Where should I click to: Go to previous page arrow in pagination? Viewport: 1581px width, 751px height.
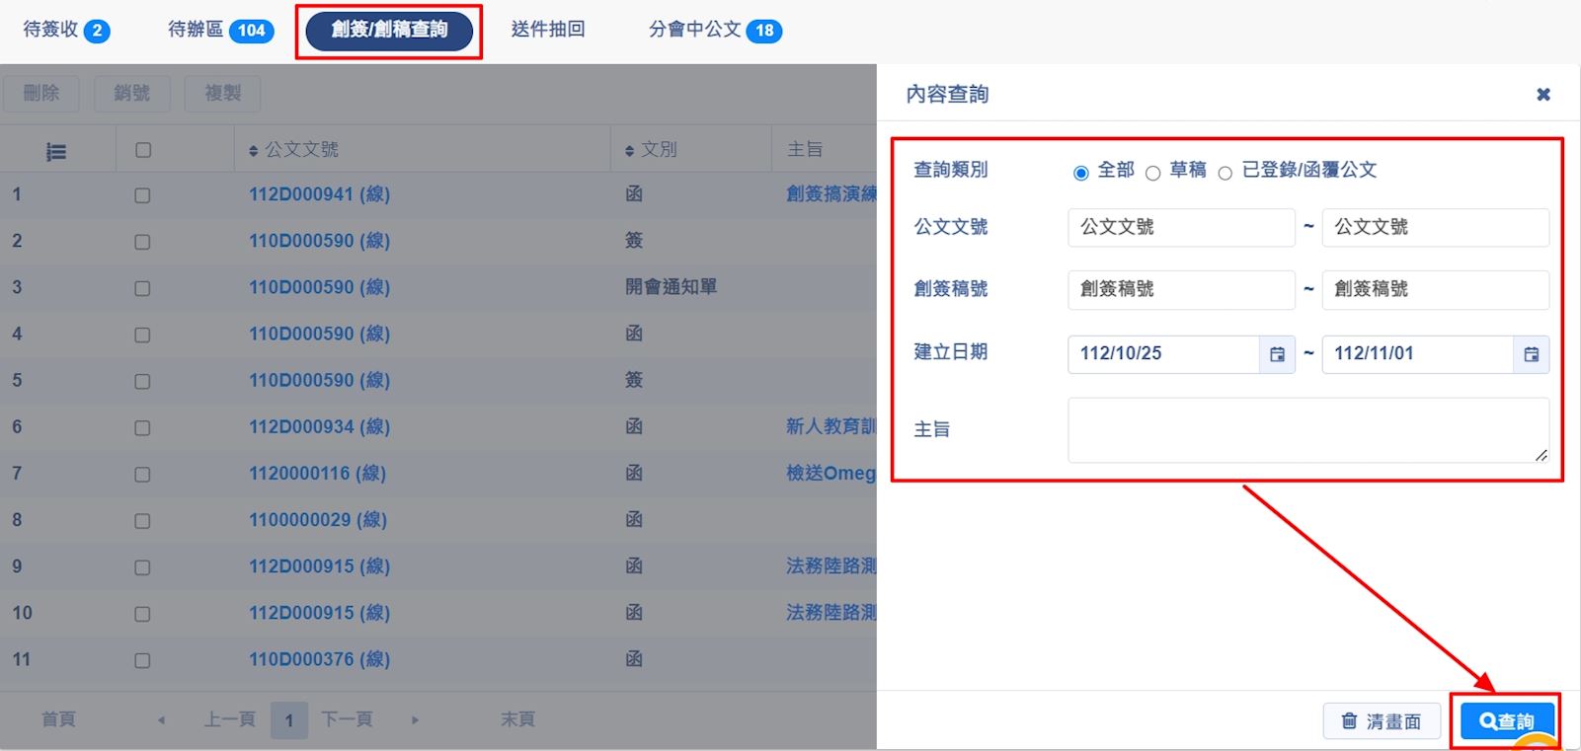[161, 720]
